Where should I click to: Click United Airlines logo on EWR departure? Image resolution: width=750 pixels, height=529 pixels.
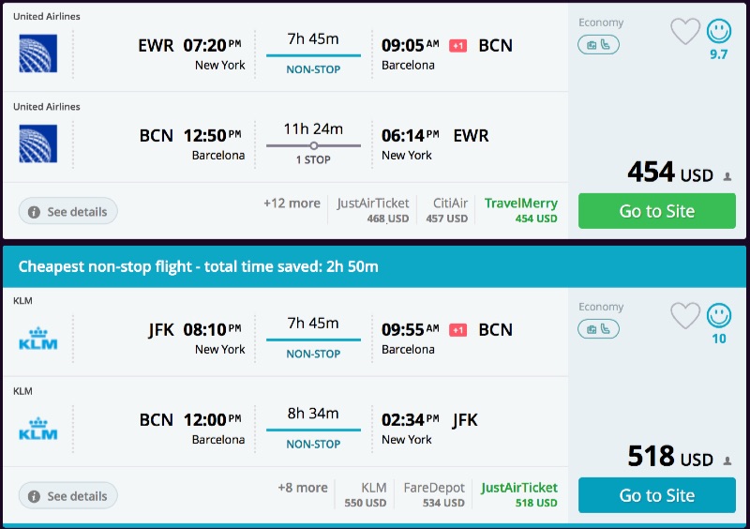[38, 53]
